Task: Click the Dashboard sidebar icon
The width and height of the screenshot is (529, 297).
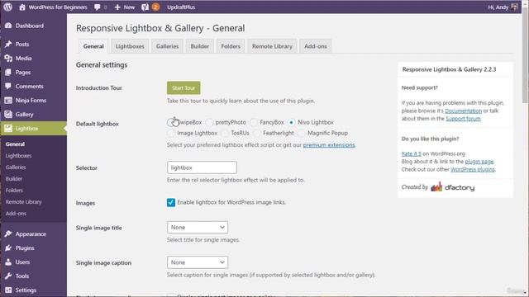Action: click(8, 26)
